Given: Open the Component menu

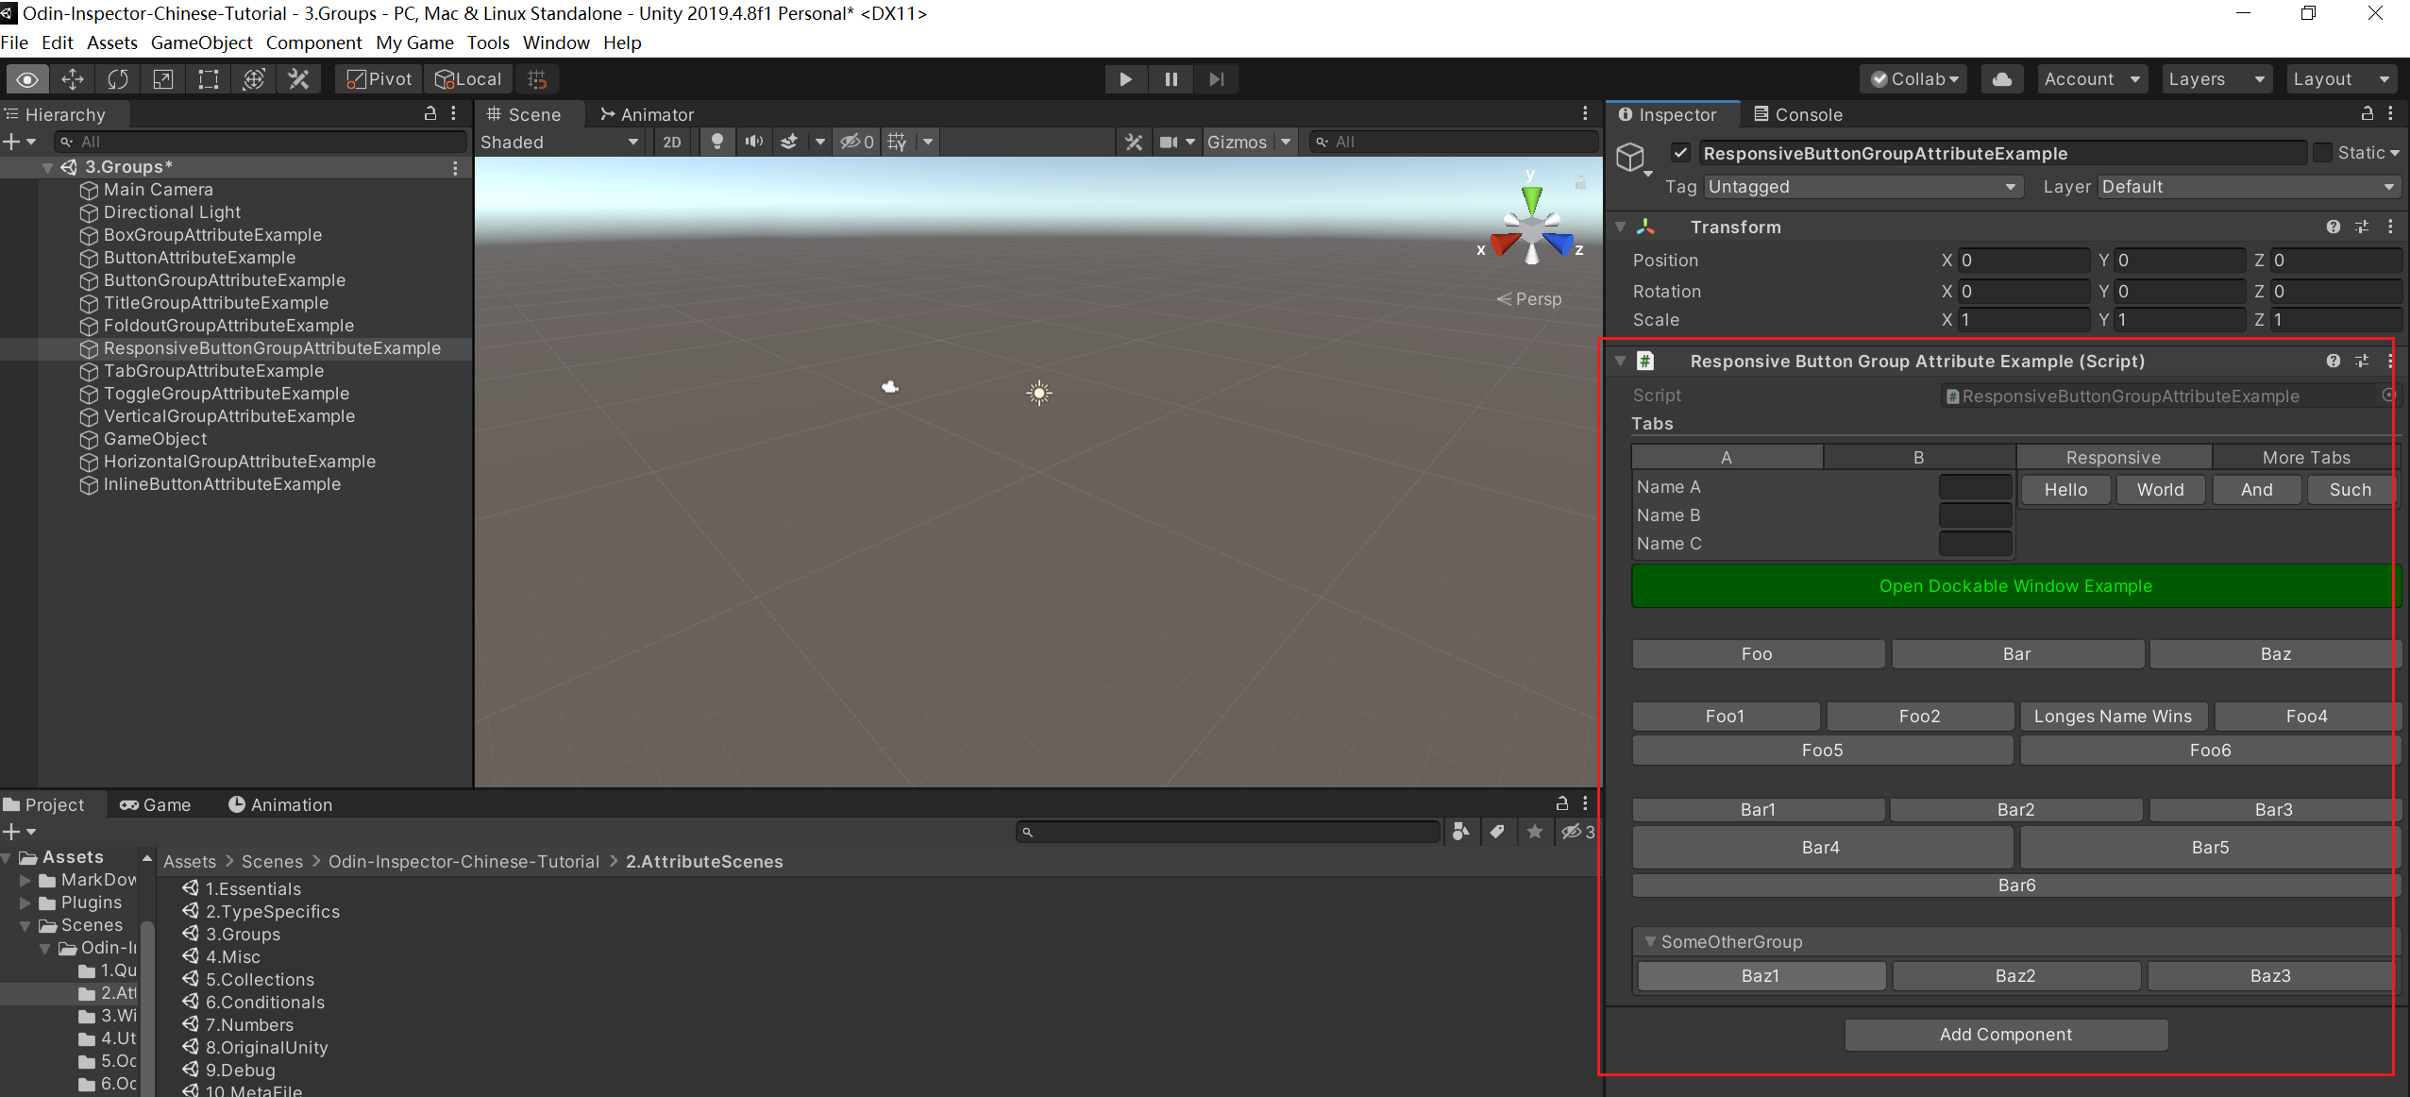Looking at the screenshot, I should point(313,42).
